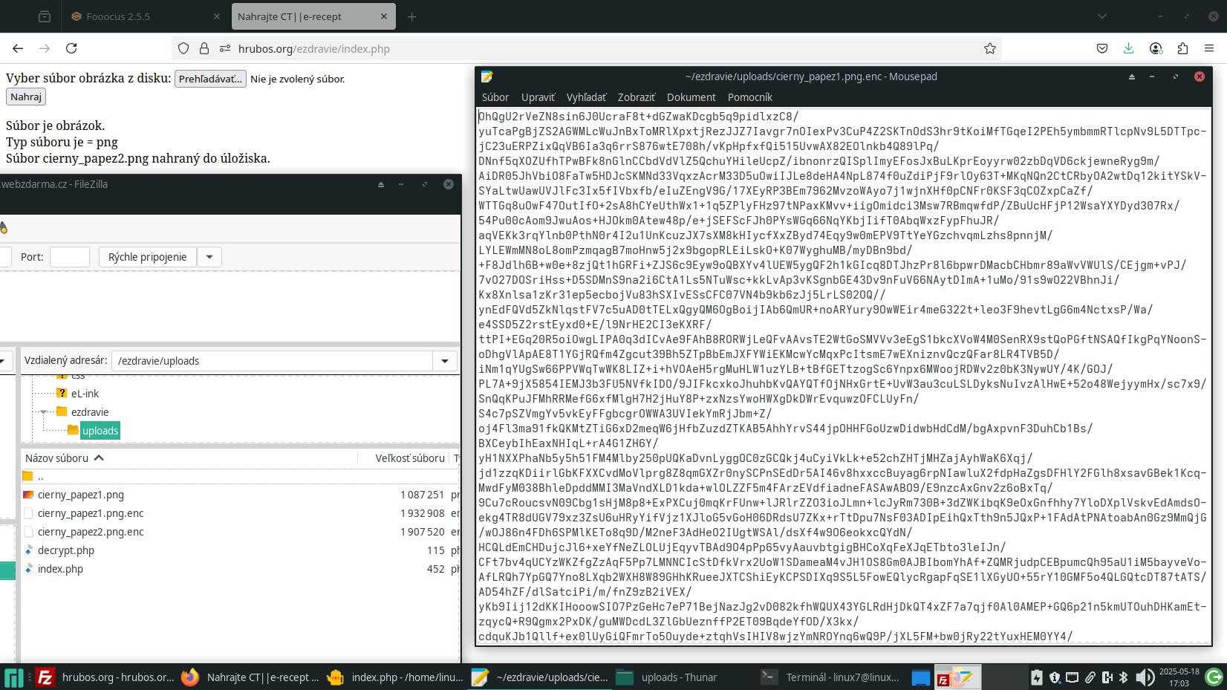The width and height of the screenshot is (1227, 690).
Task: Open the Súbor menu in Mousepad
Action: click(x=495, y=97)
